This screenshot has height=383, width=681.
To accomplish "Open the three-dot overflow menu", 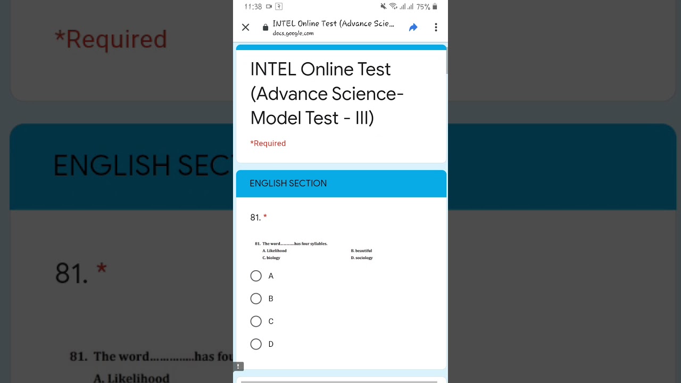I will pos(436,27).
